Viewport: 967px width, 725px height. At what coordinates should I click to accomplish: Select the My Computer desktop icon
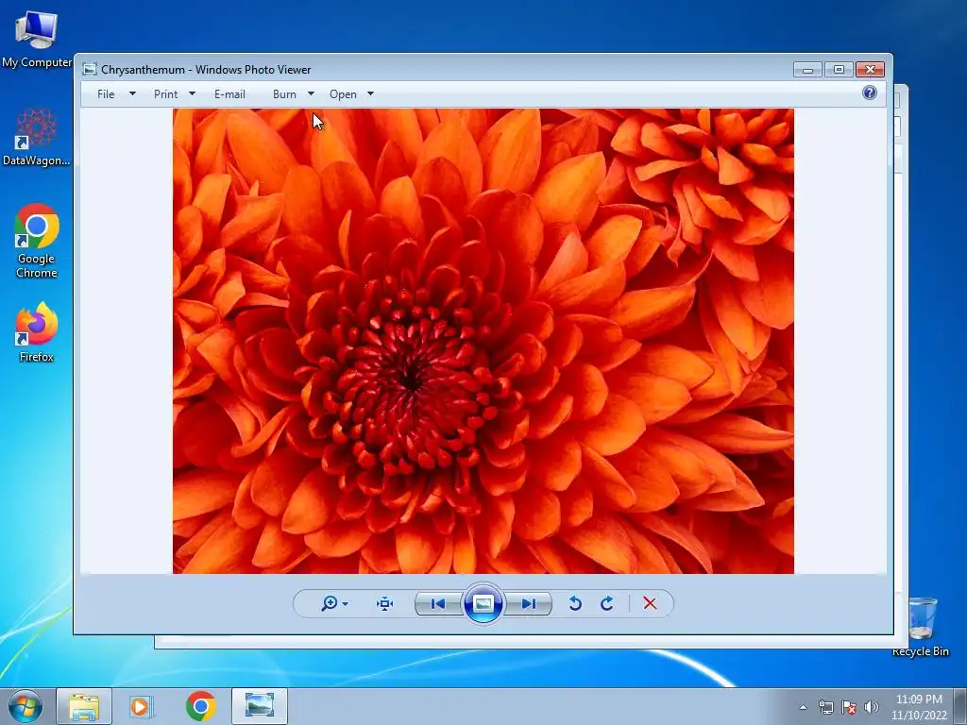point(37,38)
